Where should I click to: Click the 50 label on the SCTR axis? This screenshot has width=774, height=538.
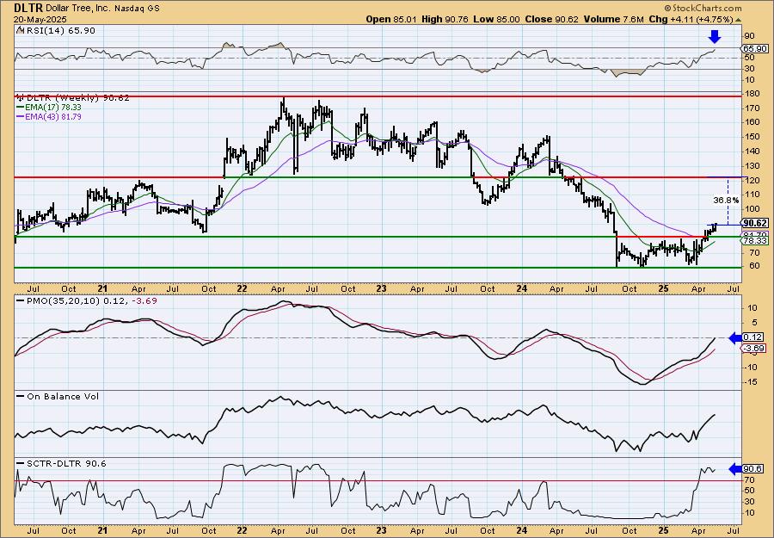pos(749,491)
